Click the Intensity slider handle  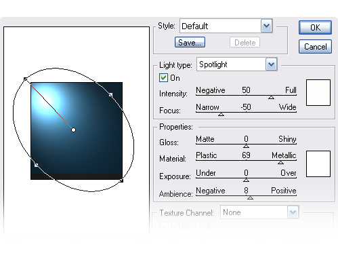(271, 98)
